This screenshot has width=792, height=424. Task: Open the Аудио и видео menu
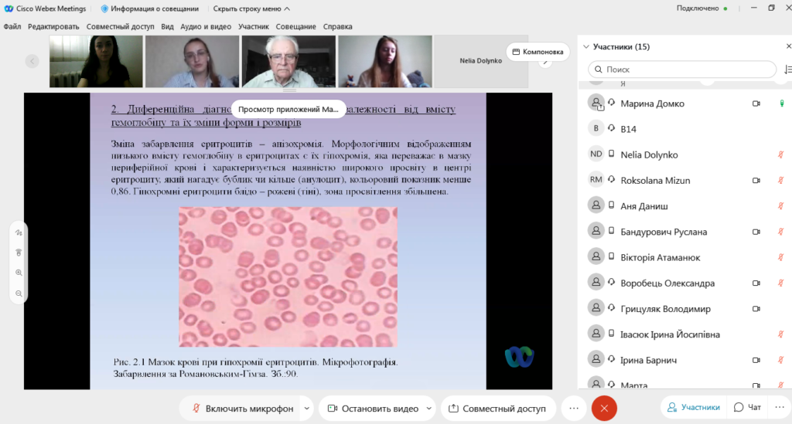[206, 27]
